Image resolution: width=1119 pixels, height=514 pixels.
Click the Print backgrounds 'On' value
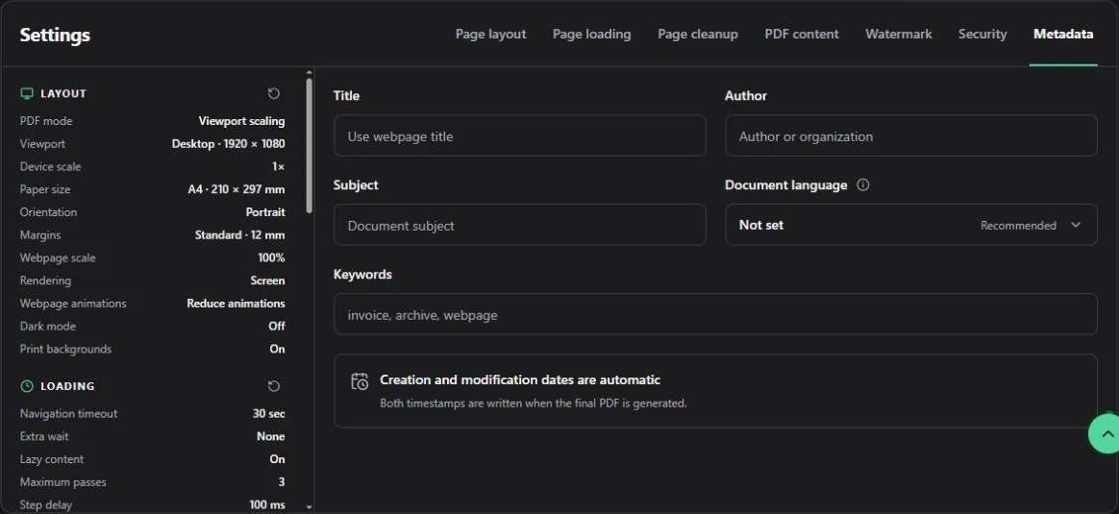click(277, 350)
